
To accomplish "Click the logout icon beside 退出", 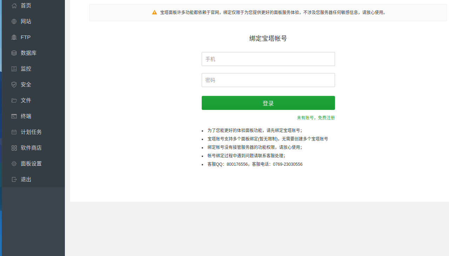I will (14, 179).
